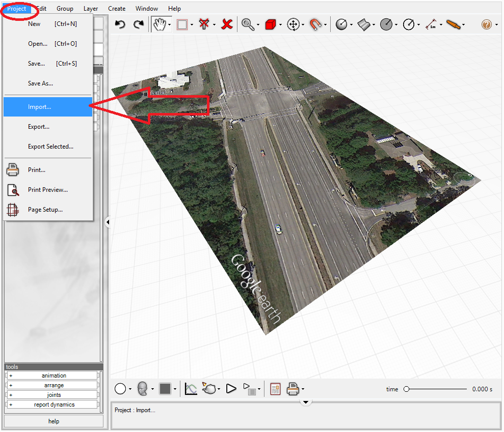Click the printer icon in bottom toolbar

pyautogui.click(x=293, y=389)
